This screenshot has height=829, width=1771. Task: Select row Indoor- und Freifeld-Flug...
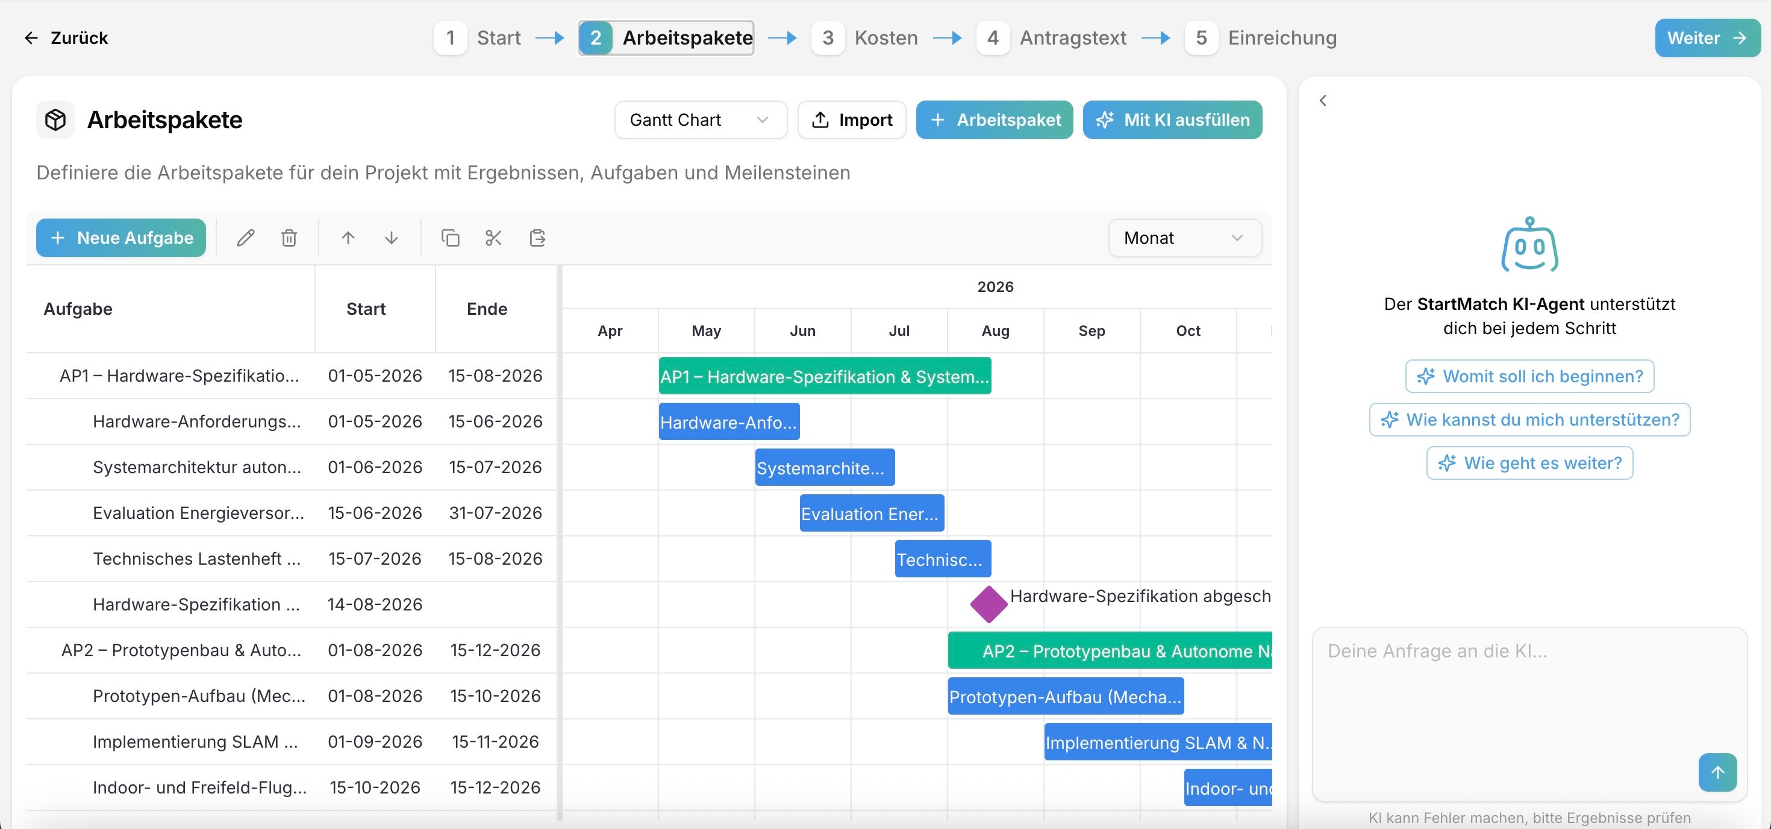point(292,788)
